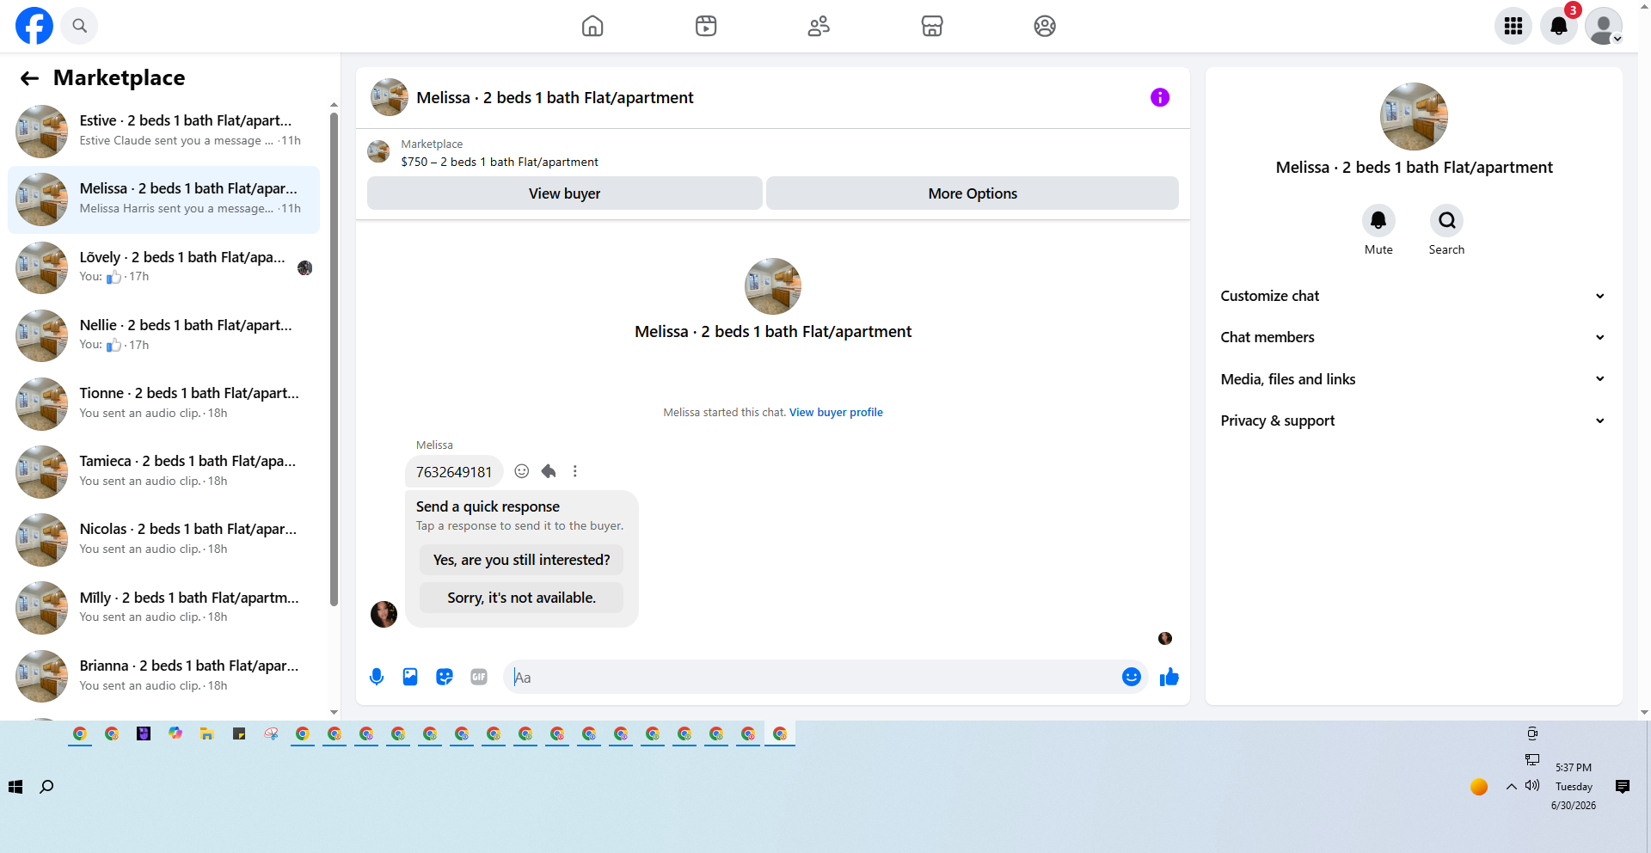The image size is (1651, 853).
Task: Click the 7632649181 message bubble
Action: pyautogui.click(x=454, y=471)
